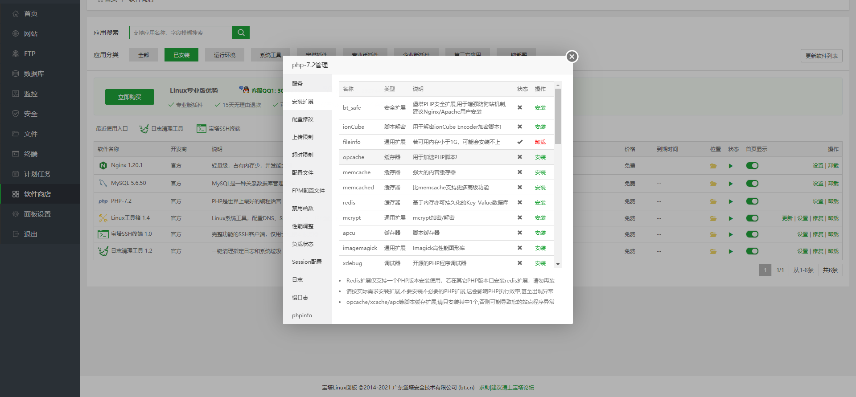Viewport: 856px width, 397px height.
Task: Toggle homepage display for Nginx 1.20.1
Action: coord(752,166)
